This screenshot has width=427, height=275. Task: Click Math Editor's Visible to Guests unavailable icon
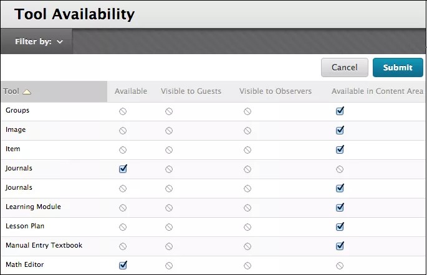click(169, 266)
